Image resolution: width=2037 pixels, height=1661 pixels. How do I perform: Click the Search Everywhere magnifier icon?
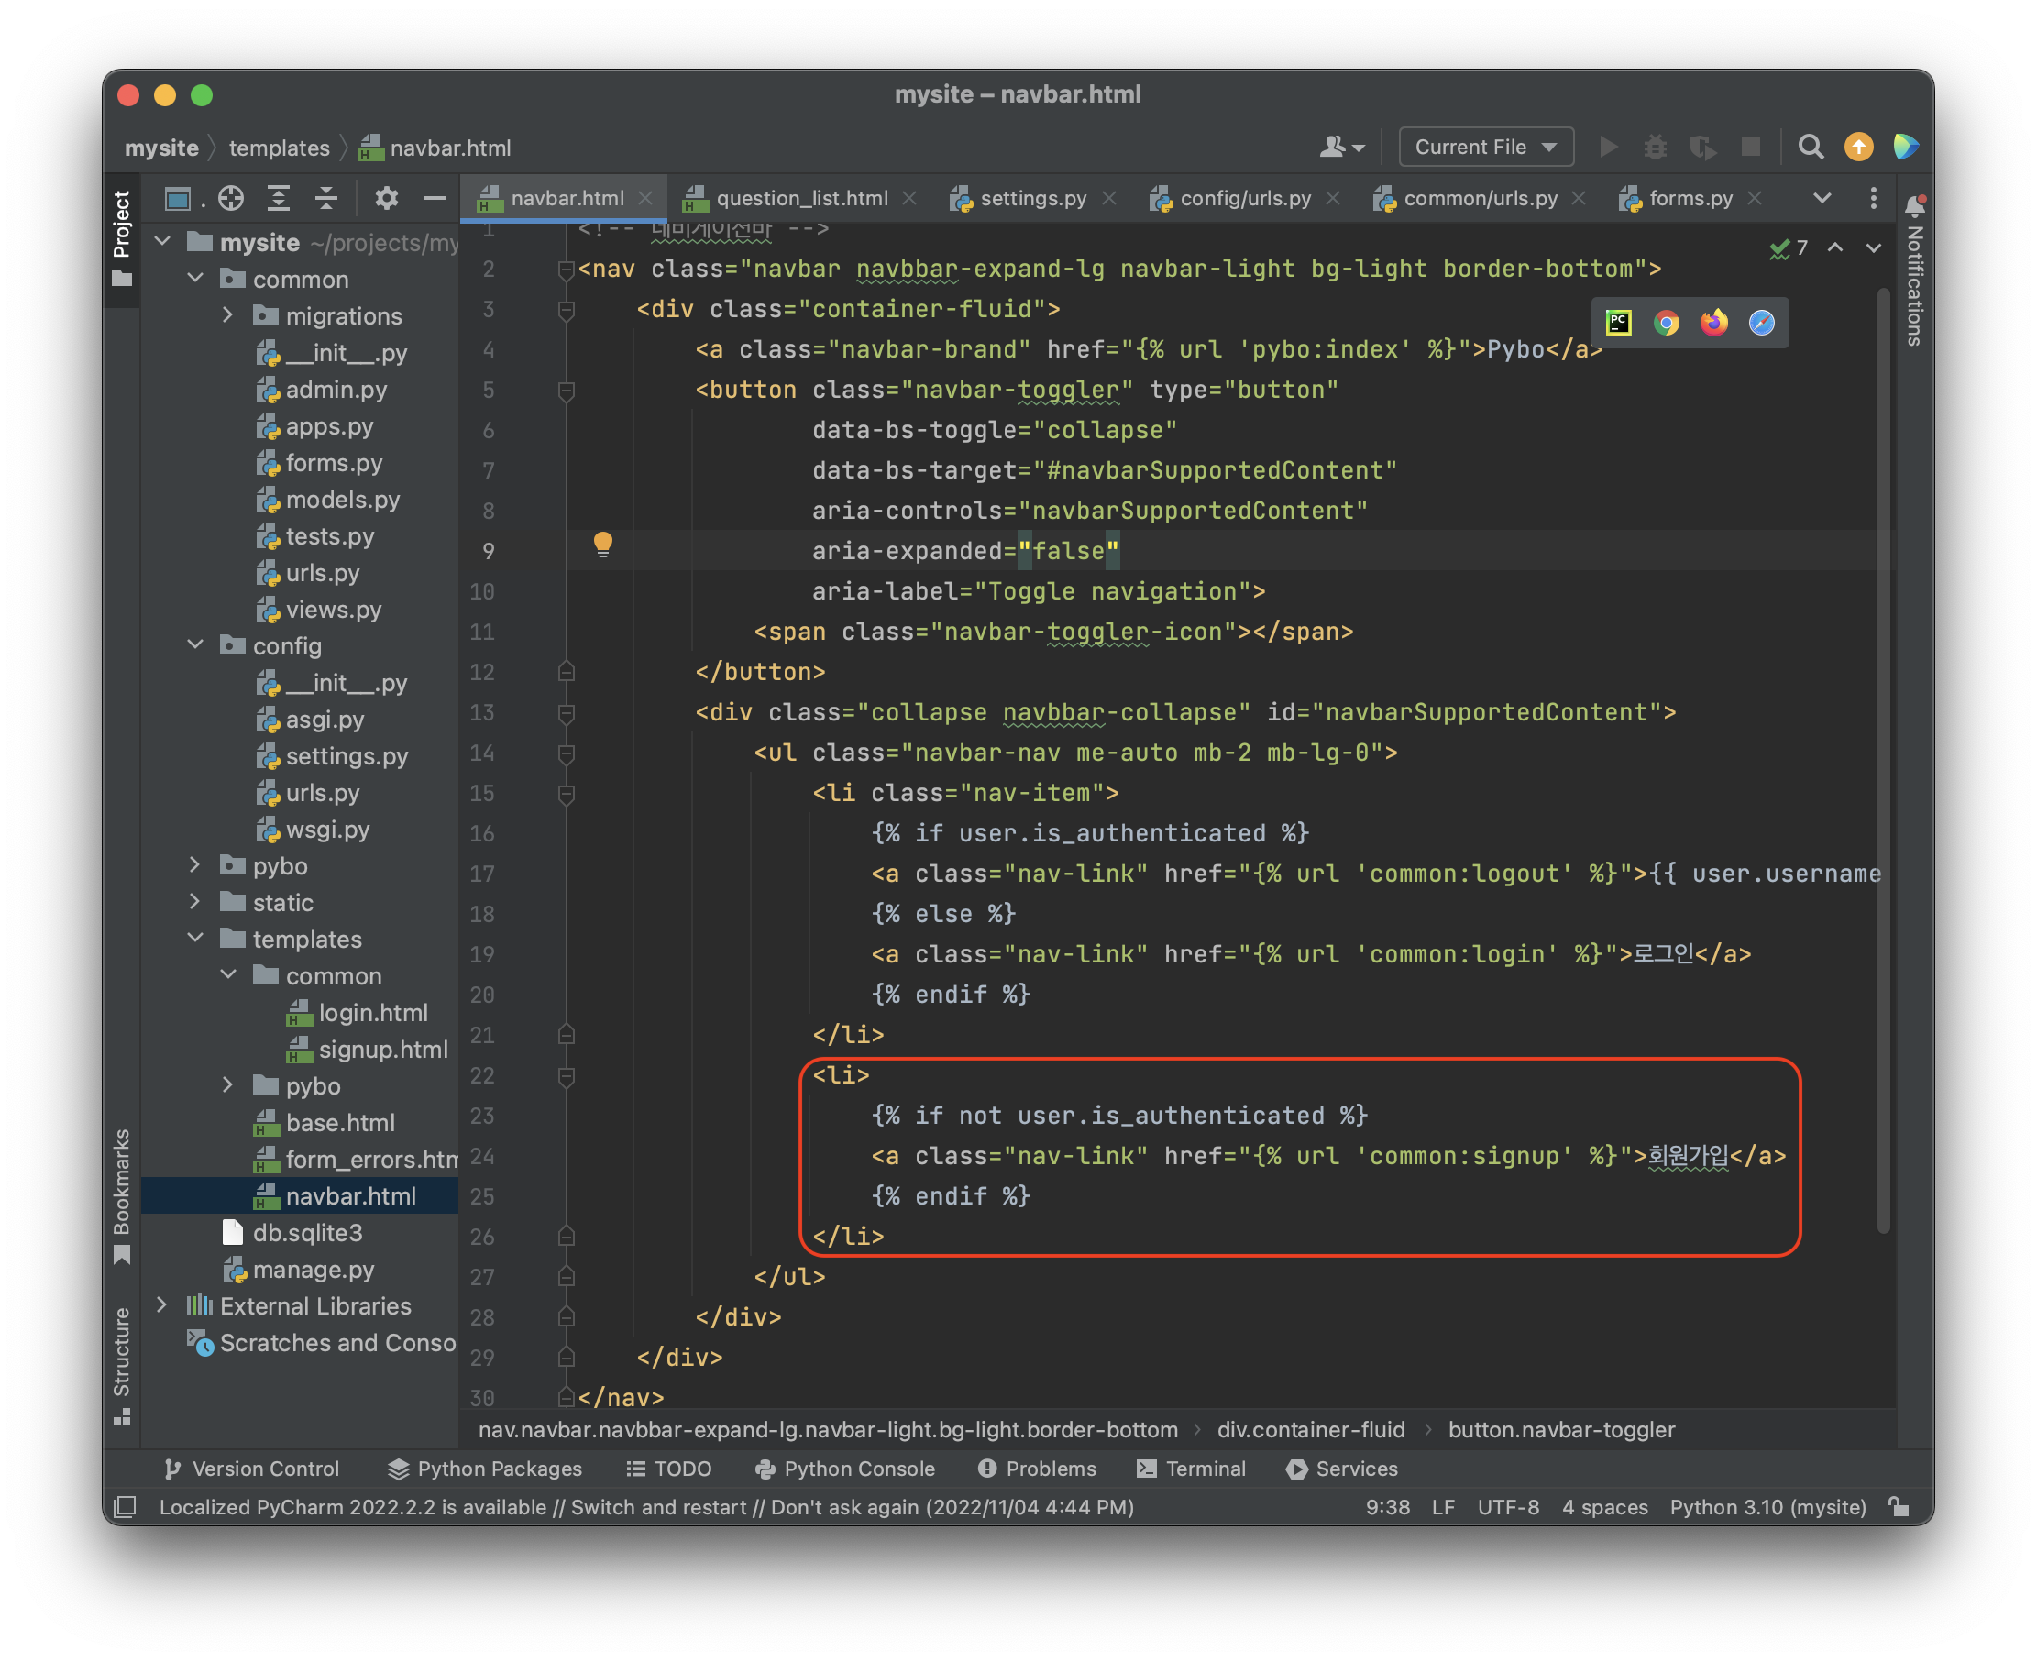click(1811, 148)
